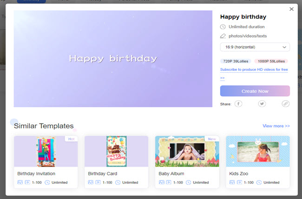Click the New badge on Baby Album
302x199 pixels.
tap(212, 139)
